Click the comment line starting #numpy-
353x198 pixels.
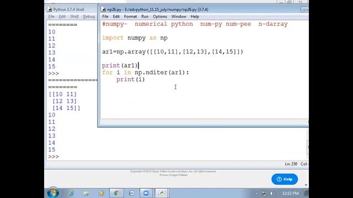195,24
